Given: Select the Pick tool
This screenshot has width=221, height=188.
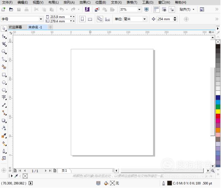Looking at the screenshot, I should 4,29.
